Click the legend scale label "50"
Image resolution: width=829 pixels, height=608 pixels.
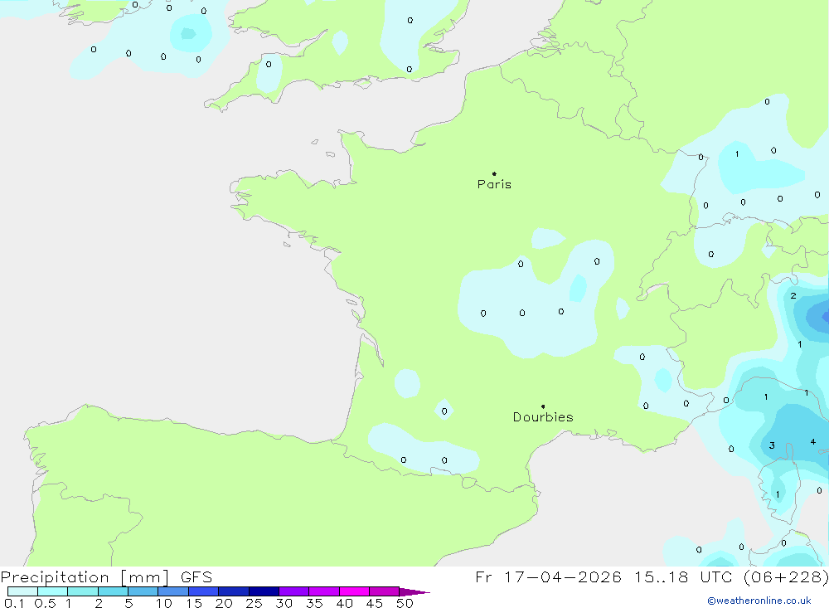tap(405, 603)
